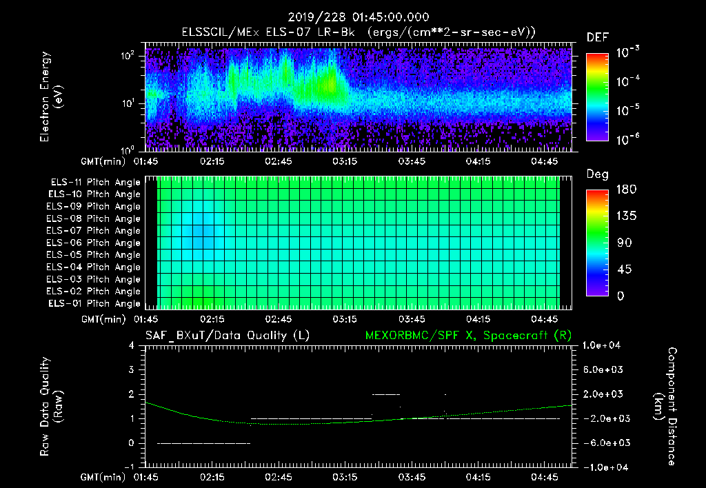Image resolution: width=706 pixels, height=488 pixels.
Task: Click the 2.0e+03 right axis tick label
Action: click(x=603, y=394)
